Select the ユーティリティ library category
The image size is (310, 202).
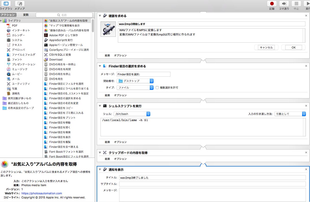pos(21,84)
